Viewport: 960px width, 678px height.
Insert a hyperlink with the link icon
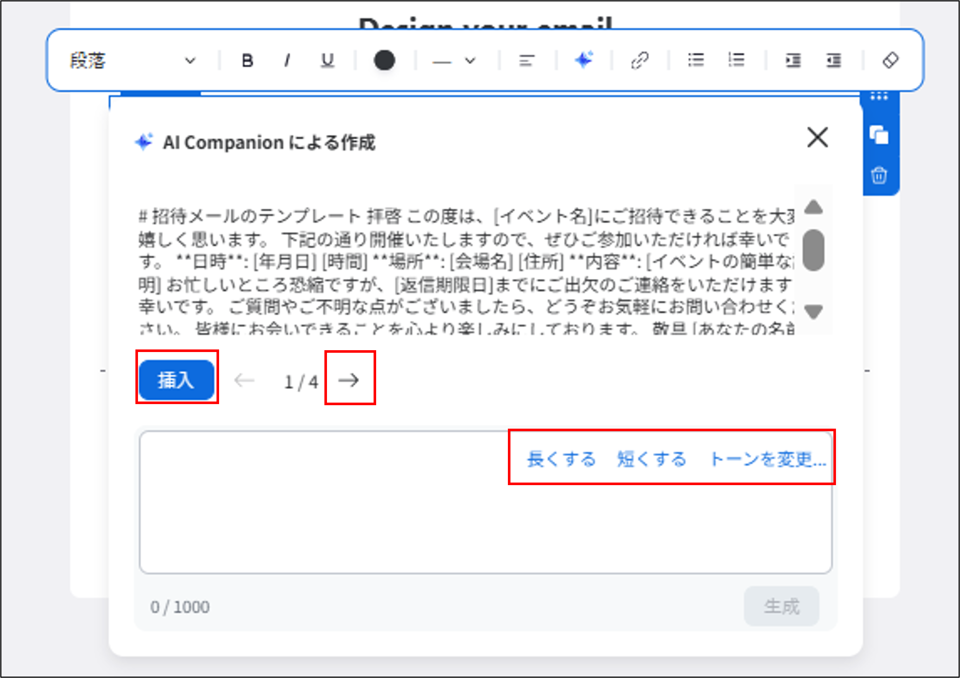[x=640, y=61]
